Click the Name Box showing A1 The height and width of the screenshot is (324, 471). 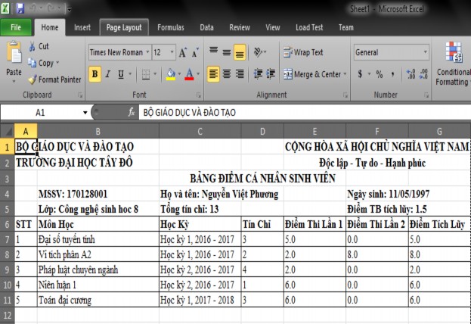pyautogui.click(x=41, y=113)
